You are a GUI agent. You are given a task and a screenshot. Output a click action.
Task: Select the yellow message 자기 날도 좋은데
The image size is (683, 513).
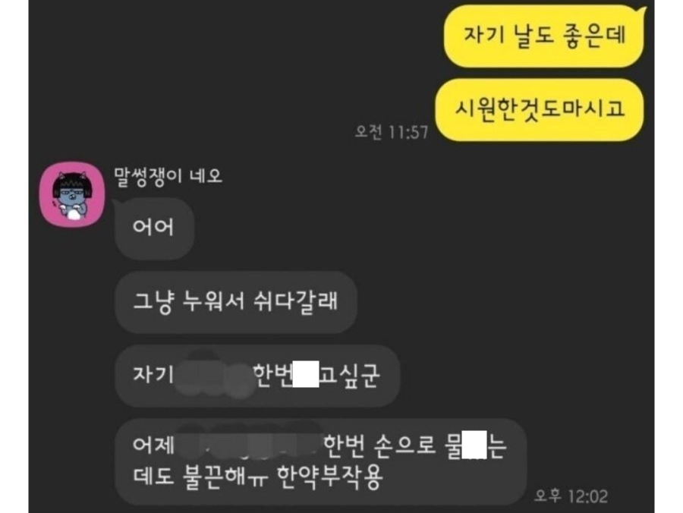[543, 36]
